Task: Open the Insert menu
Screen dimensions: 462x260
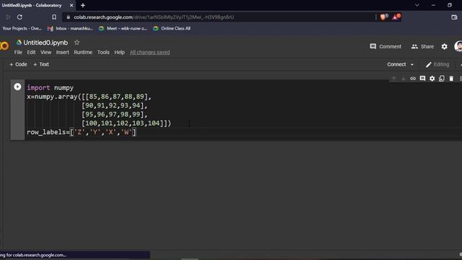Action: pos(63,52)
